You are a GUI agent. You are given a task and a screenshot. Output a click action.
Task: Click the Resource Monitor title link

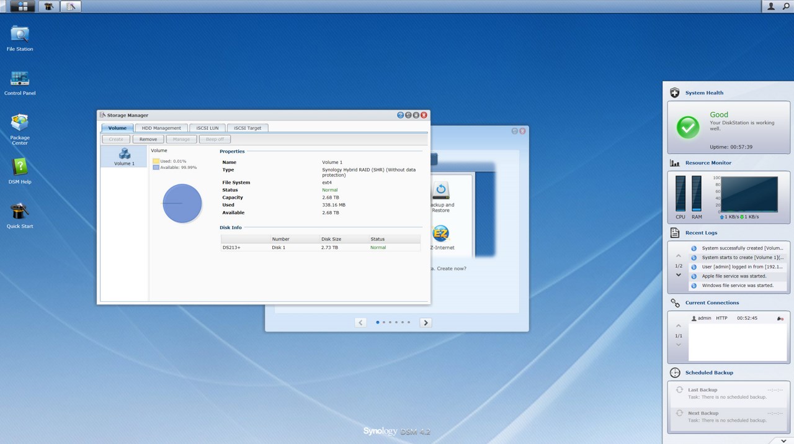pyautogui.click(x=708, y=163)
